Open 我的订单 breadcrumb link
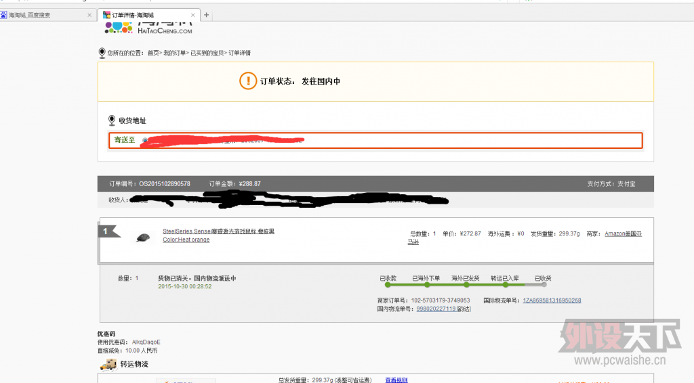 click(x=174, y=53)
